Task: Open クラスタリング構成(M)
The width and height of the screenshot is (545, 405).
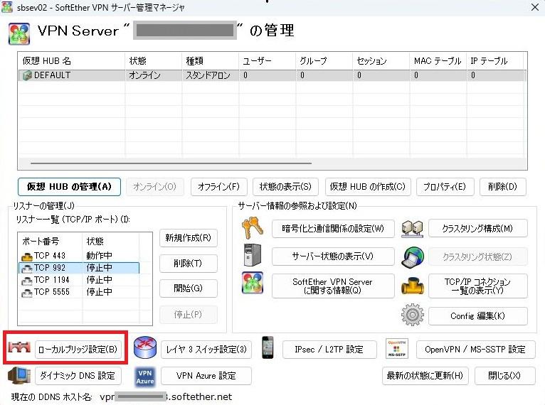Action: pyautogui.click(x=478, y=228)
